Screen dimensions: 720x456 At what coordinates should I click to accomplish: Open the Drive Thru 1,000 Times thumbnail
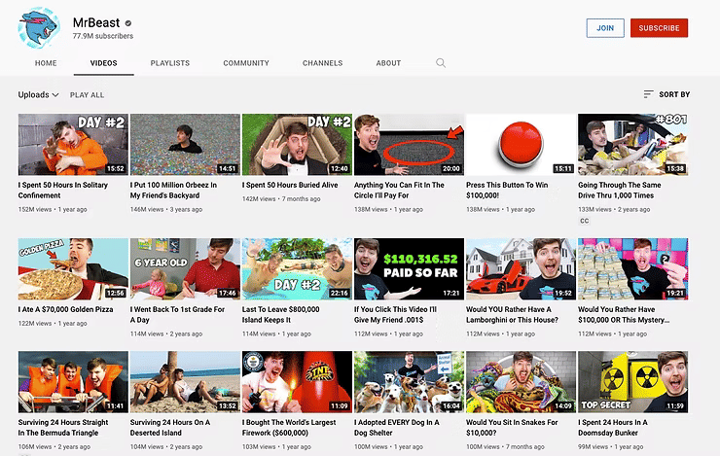(632, 145)
